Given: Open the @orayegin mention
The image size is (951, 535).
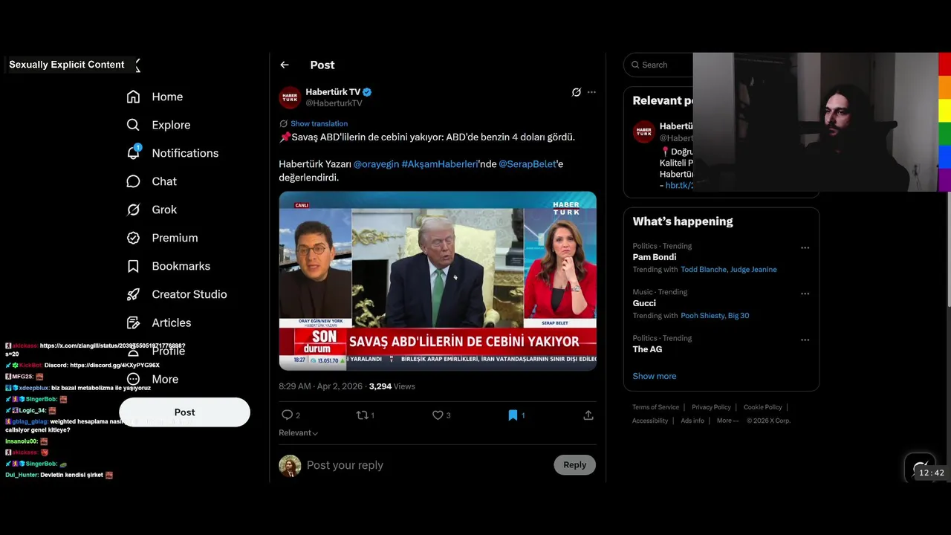Looking at the screenshot, I should (x=376, y=163).
